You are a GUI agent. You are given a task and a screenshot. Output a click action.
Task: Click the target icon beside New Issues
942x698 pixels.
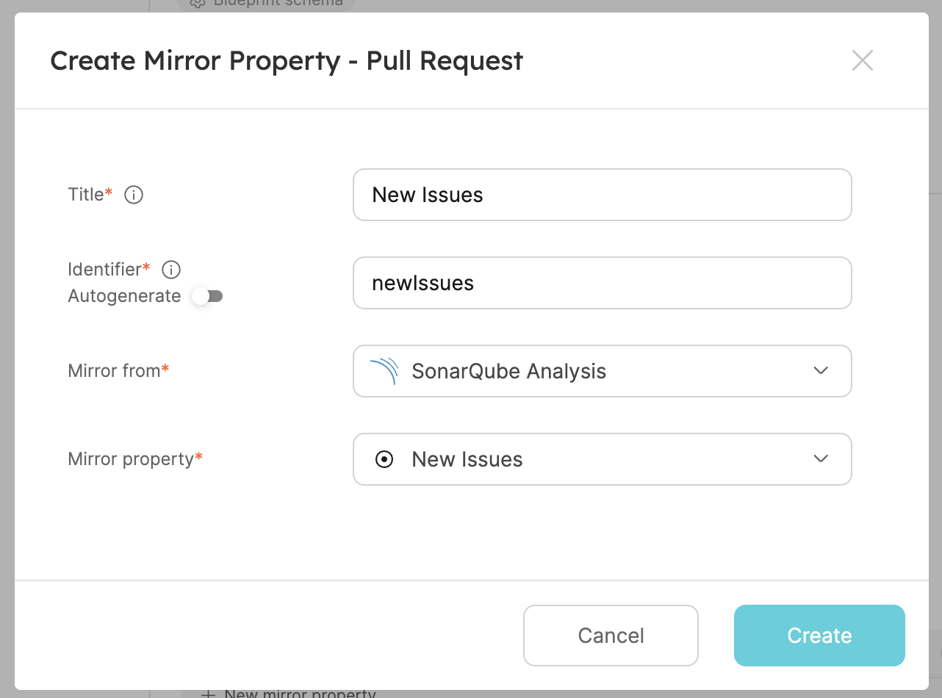[384, 459]
